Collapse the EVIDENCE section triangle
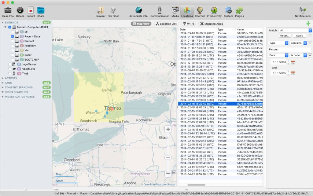Screen dimensions: 313x196 pos(3,22)
